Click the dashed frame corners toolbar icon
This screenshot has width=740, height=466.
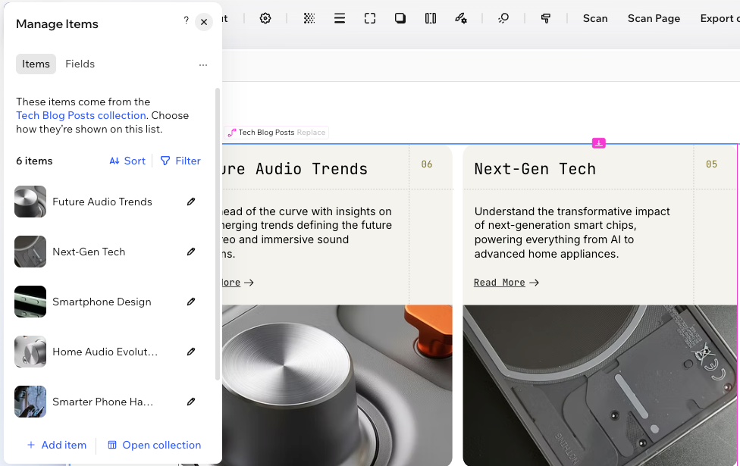coord(370,18)
